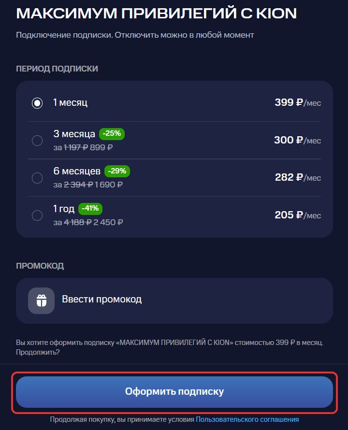This screenshot has width=348, height=430.
Task: Select the 6 месяцев subscription plan
Action: [x=37, y=178]
